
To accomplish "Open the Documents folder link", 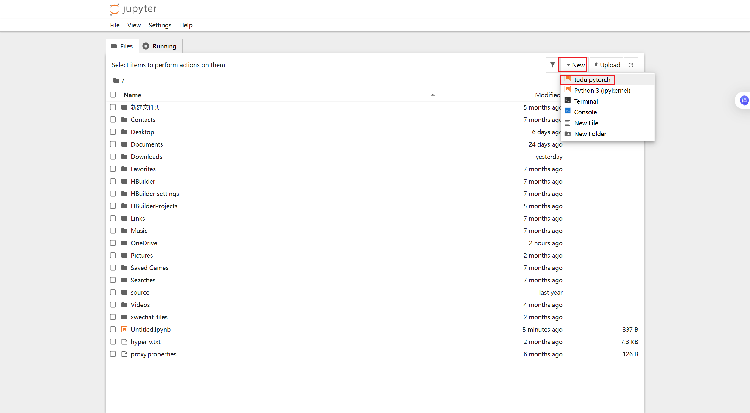I will 147,144.
